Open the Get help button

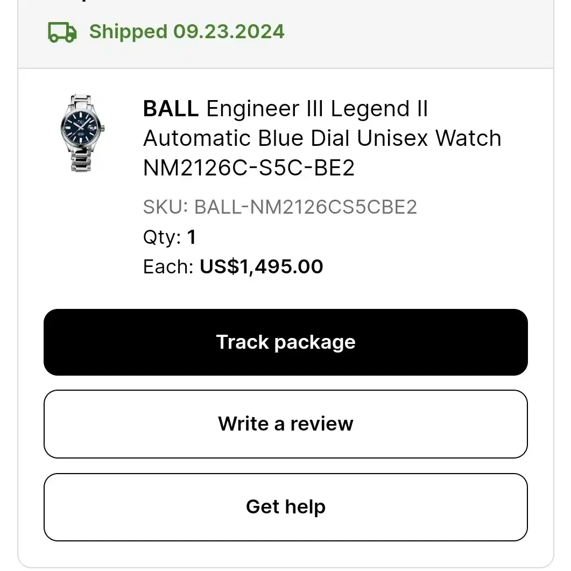[x=285, y=507]
